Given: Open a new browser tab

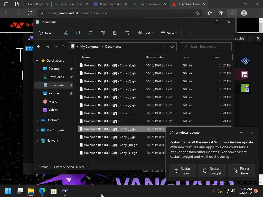Looking at the screenshot, I should pyautogui.click(x=213, y=4).
